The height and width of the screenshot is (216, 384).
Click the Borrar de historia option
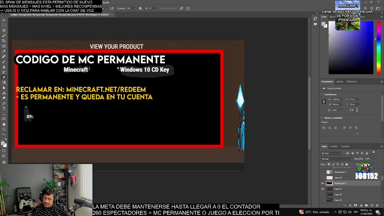point(169,8)
